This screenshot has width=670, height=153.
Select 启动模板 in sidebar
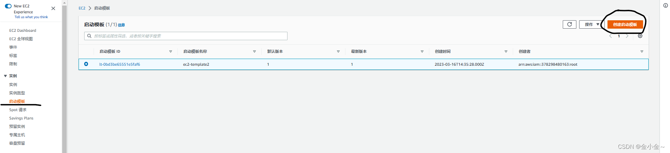[x=17, y=101]
